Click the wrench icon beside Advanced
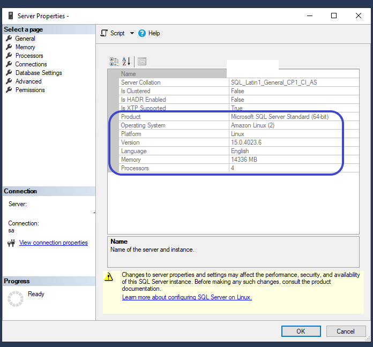Viewport: 373px width, 347px height. 9,81
